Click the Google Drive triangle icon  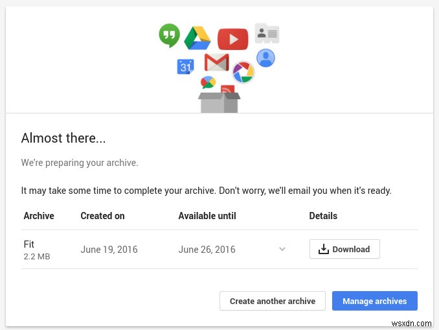tap(197, 38)
